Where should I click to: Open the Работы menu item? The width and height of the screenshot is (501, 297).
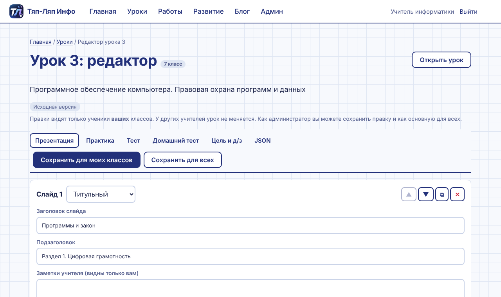[170, 11]
